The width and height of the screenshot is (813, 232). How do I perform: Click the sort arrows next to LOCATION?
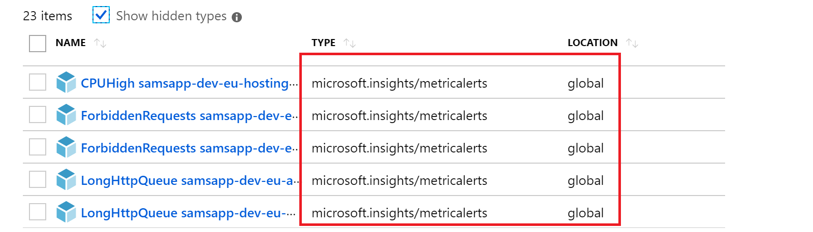coord(632,43)
